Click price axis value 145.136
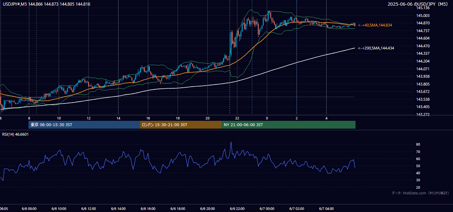The height and width of the screenshot is (212, 453). click(x=423, y=8)
